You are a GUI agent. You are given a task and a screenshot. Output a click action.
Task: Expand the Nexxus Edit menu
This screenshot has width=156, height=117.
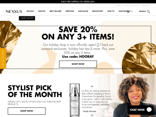coord(97,11)
